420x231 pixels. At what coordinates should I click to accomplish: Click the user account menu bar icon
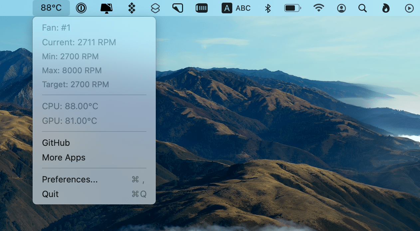click(341, 8)
